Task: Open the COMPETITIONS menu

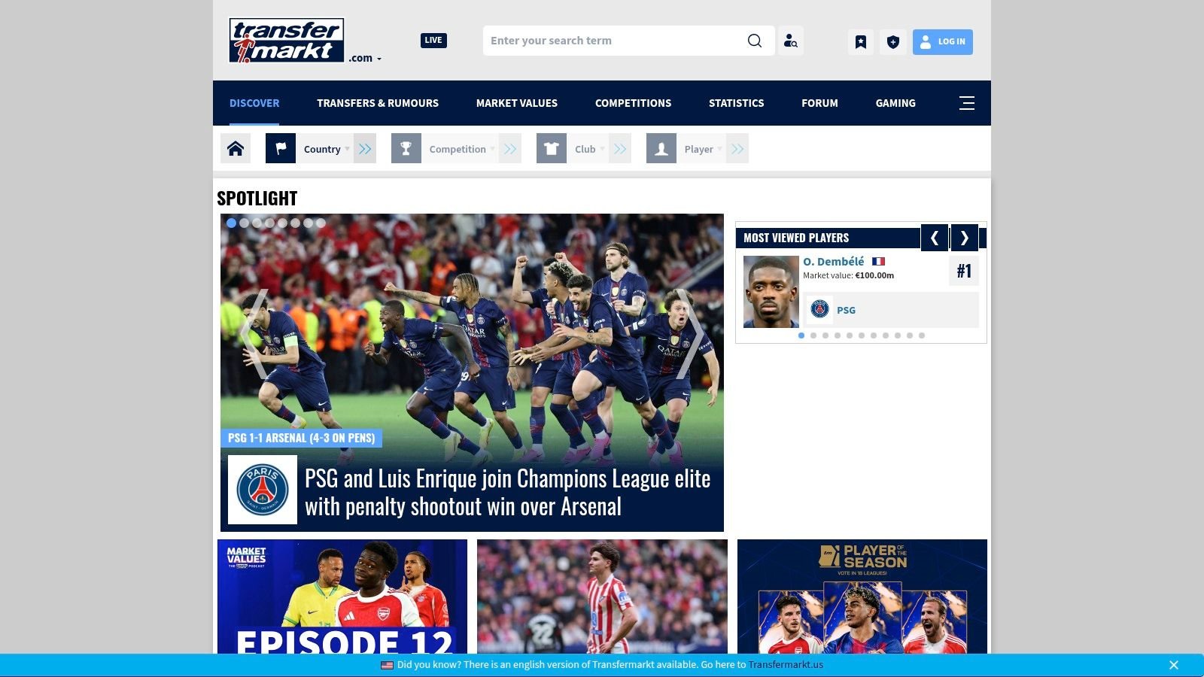Action: pyautogui.click(x=633, y=103)
